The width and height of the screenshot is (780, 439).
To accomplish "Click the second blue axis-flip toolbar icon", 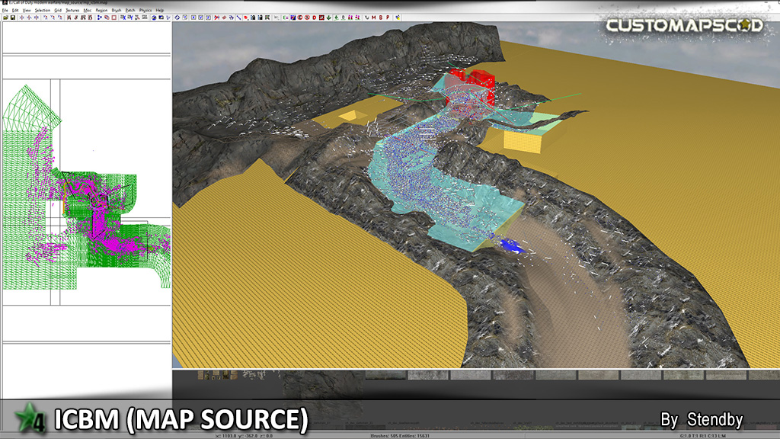I will pos(29,18).
